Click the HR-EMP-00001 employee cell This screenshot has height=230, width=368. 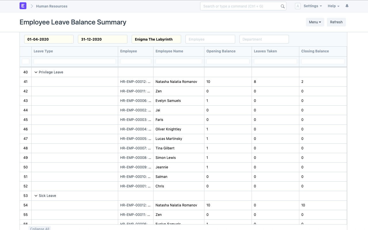[136, 186]
